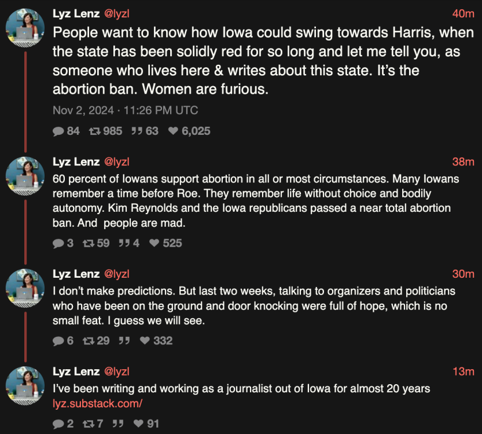This screenshot has height=434, width=482.
Task: Reply to the 60 percent of Iowans tweet
Action: click(58, 244)
